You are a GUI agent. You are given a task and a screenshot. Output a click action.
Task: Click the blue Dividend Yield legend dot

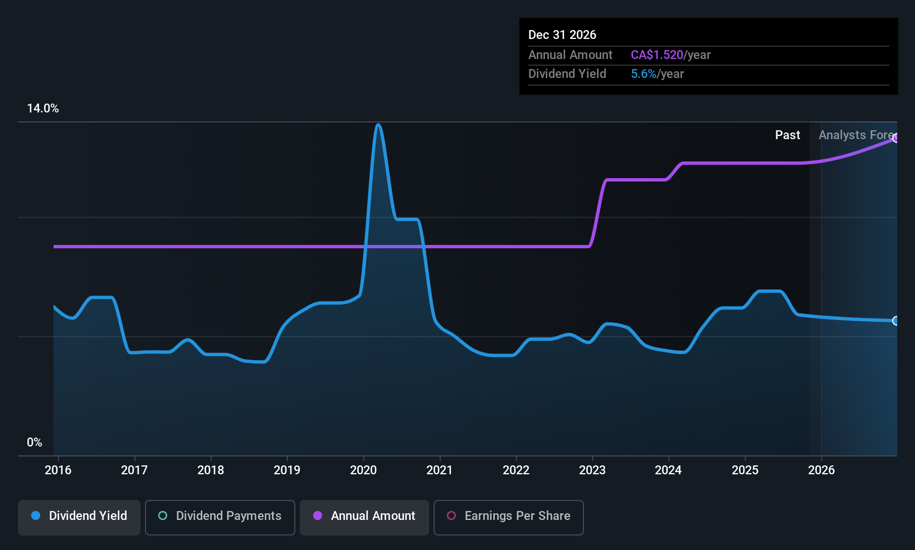tap(36, 516)
